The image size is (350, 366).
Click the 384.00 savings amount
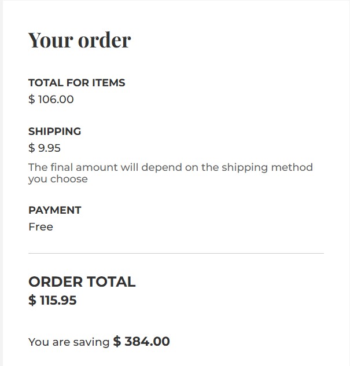[147, 342]
